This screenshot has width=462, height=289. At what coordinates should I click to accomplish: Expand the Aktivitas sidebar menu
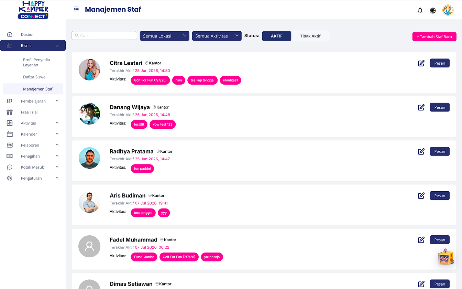tap(57, 123)
